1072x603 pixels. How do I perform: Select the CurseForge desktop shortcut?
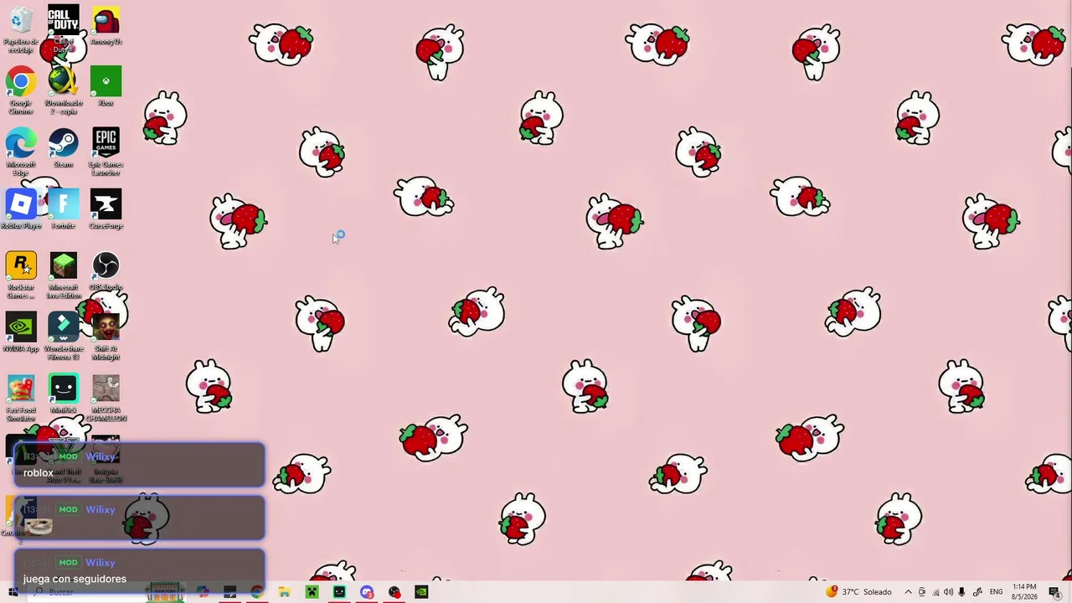(106, 209)
